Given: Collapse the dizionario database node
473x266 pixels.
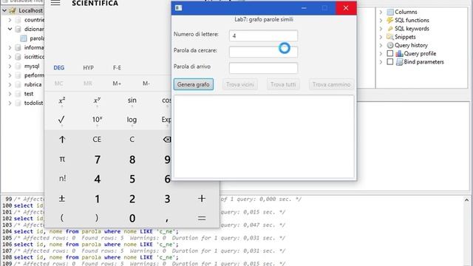Looking at the screenshot, I should [10, 29].
